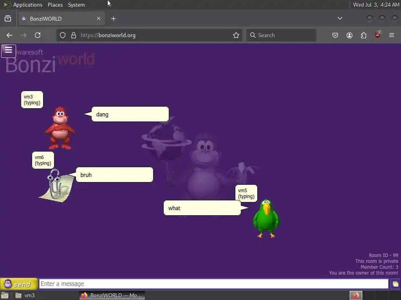The height and width of the screenshot is (300, 401).
Task: Click the site security padlock icon
Action: coord(74,35)
